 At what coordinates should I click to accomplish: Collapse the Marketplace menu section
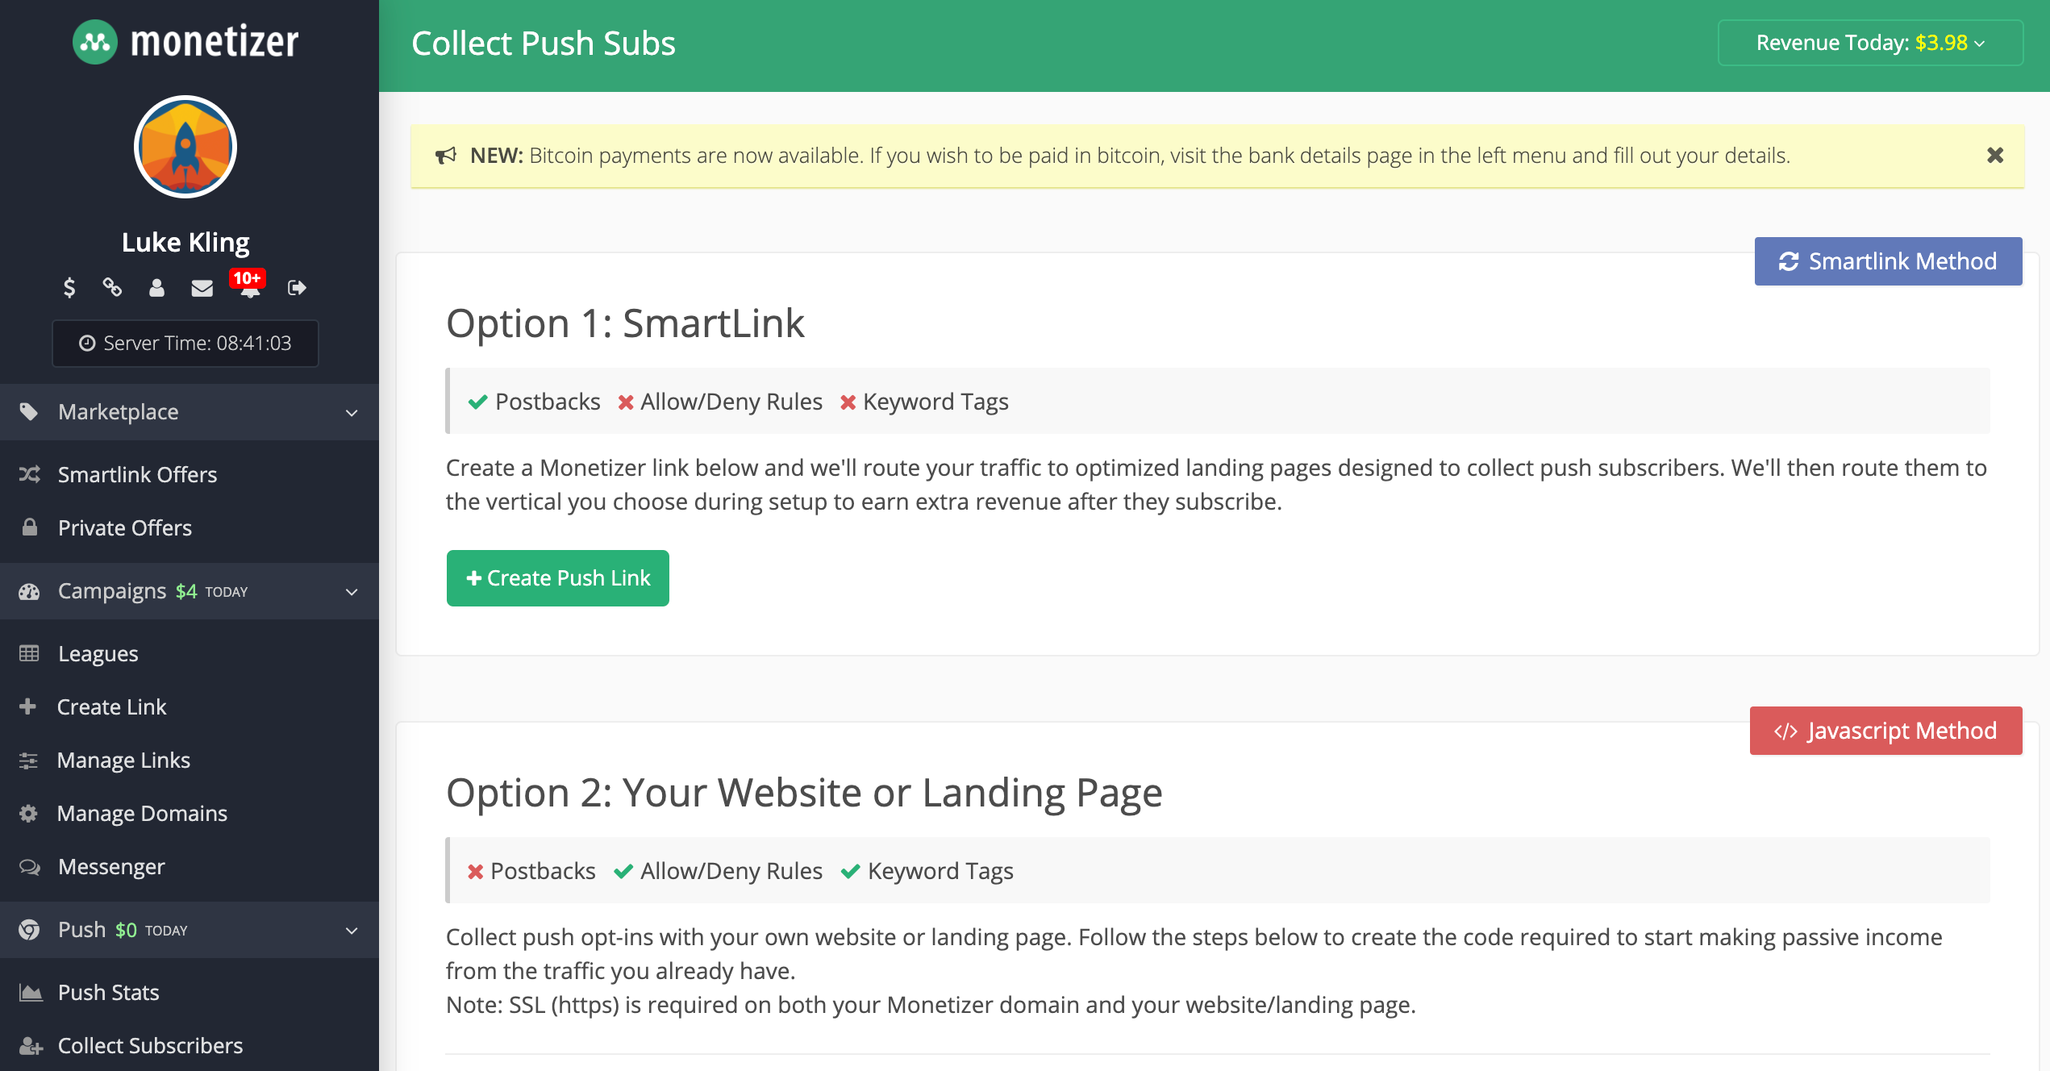(352, 412)
